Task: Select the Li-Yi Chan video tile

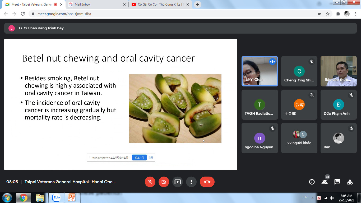Action: click(260, 71)
